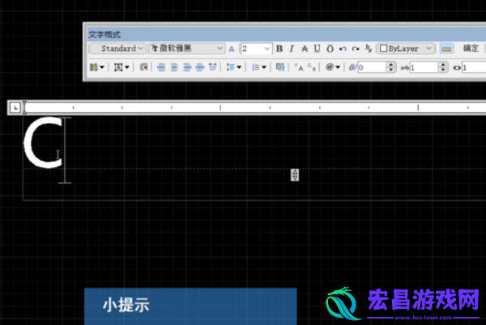Image resolution: width=486 pixels, height=325 pixels.
Task: Click the 文字格式 title bar
Action: 287,34
